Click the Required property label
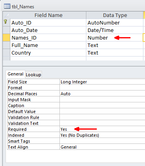The width and height of the screenshot is (145, 166). (33, 129)
